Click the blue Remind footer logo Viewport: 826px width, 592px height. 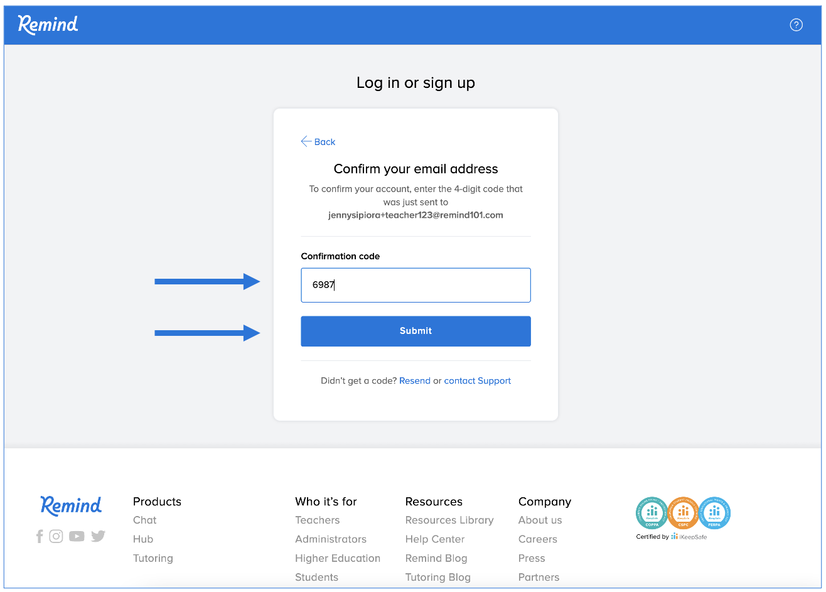coord(71,506)
